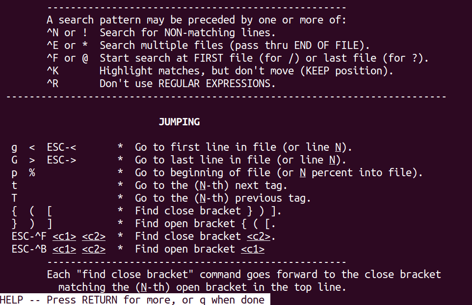Screen dimensions: 472x305
Task: Click the ESC-^B command text
Action: (x=29, y=249)
